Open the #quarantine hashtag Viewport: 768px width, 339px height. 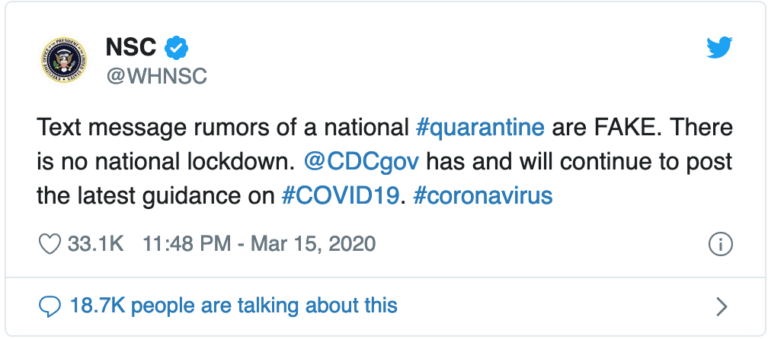point(480,128)
